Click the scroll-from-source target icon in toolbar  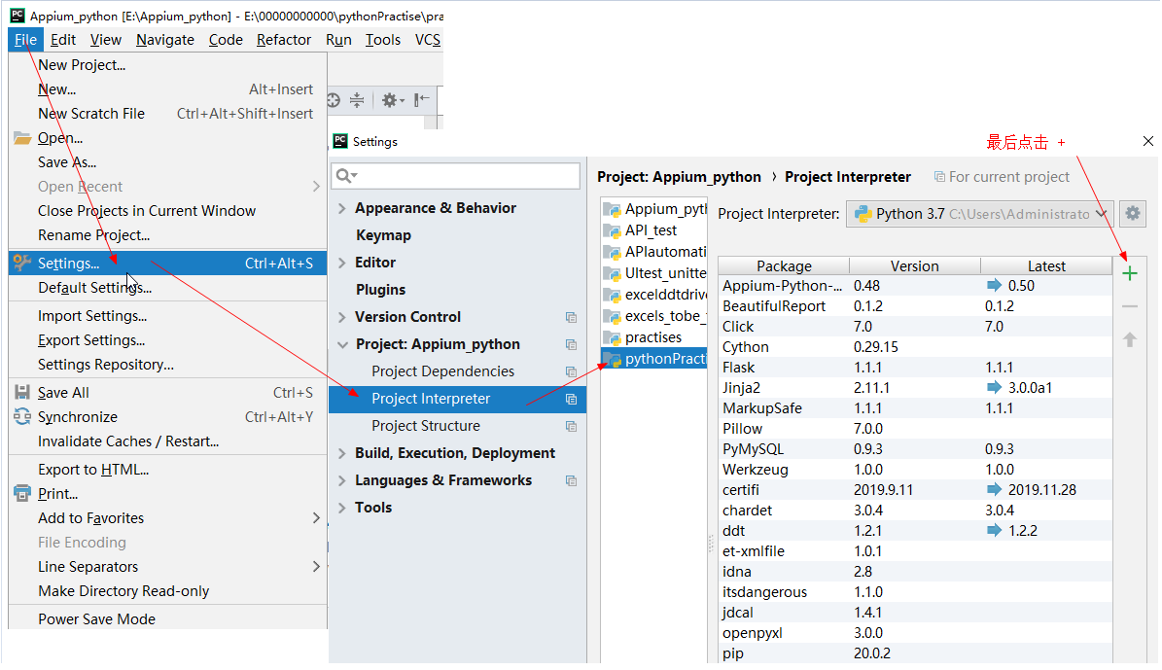click(334, 100)
